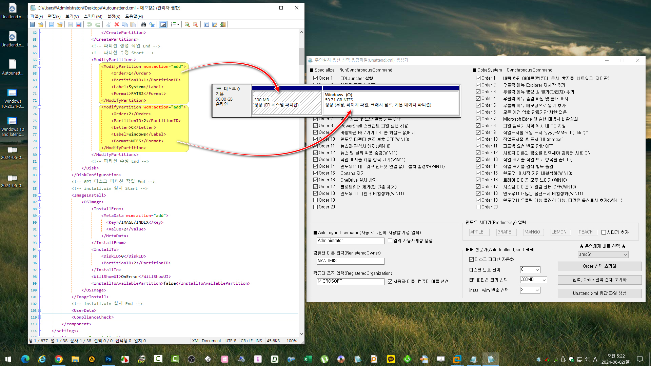
Task: Launch Photoshop from the taskbar
Action: pyautogui.click(x=108, y=359)
